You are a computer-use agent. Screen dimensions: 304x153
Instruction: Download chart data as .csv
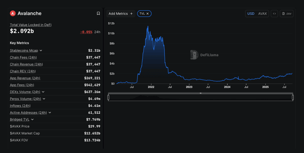pos(286,14)
